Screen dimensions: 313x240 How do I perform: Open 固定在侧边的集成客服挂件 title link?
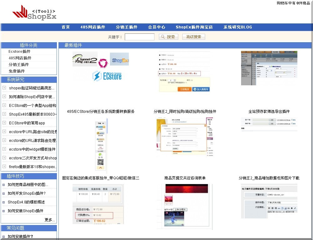coord(101,178)
